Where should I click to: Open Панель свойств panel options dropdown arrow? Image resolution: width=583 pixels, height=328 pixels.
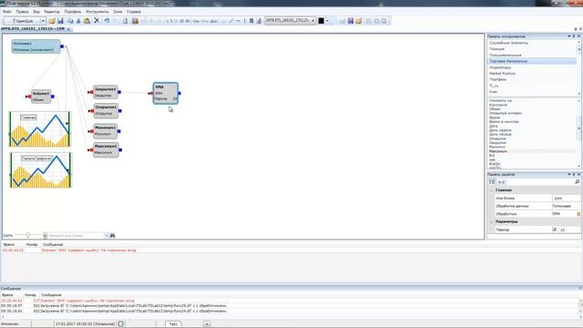569,174
